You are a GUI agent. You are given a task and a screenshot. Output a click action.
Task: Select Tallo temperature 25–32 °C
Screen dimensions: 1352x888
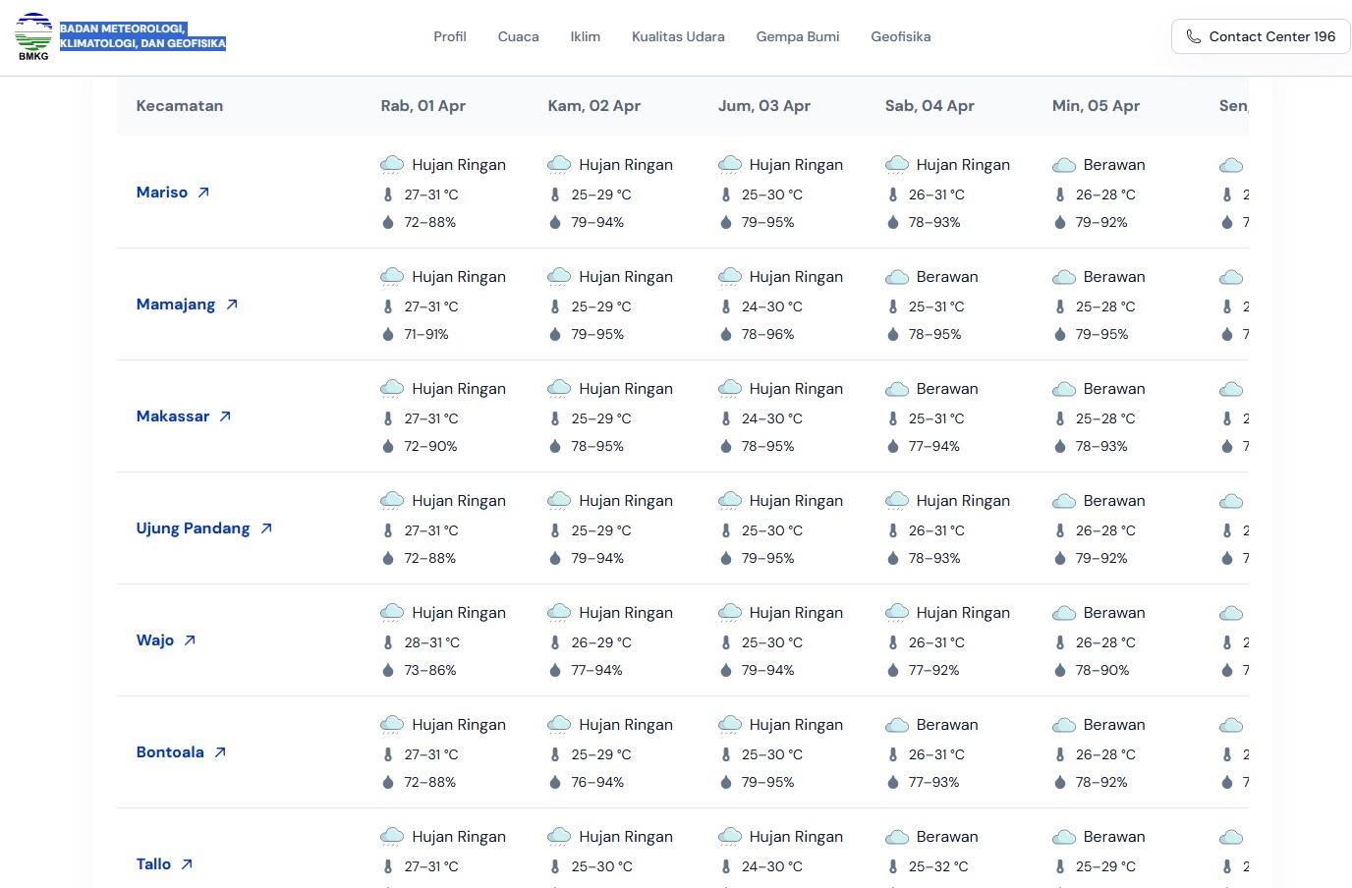938,866
